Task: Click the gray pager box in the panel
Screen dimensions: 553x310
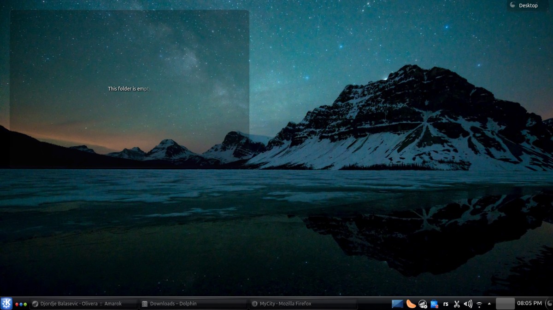Action: pyautogui.click(x=505, y=304)
